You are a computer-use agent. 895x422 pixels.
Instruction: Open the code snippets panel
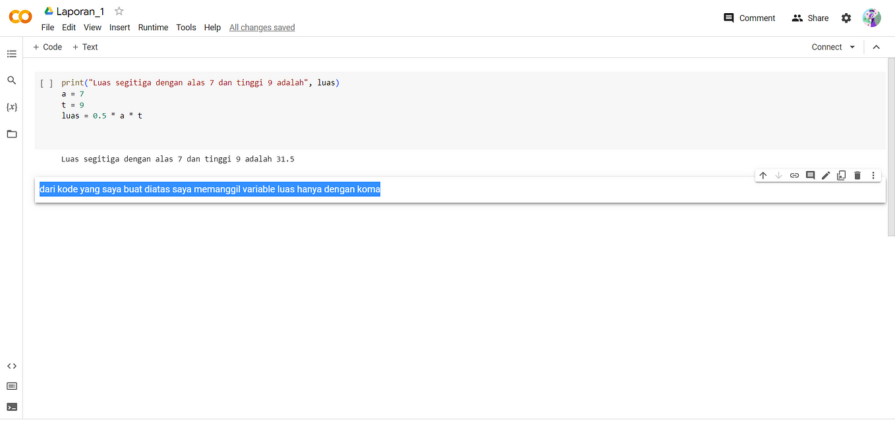click(11, 366)
